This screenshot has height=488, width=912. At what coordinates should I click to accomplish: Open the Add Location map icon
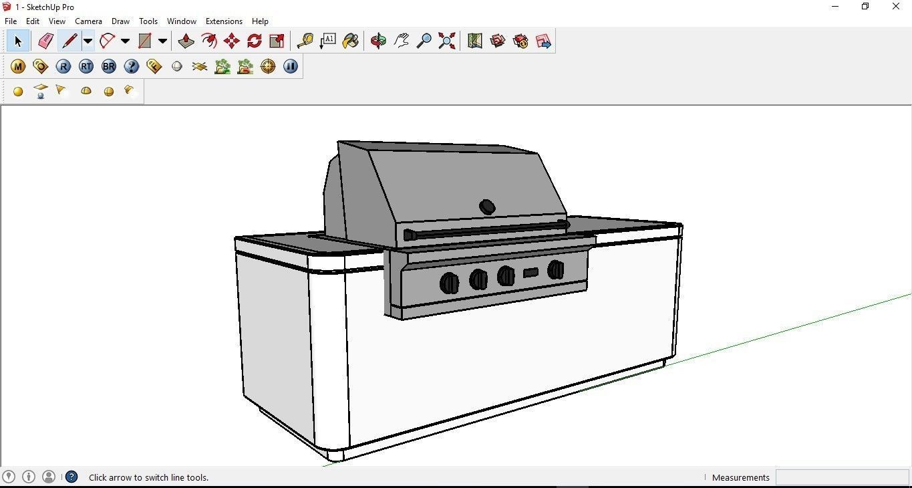click(475, 41)
